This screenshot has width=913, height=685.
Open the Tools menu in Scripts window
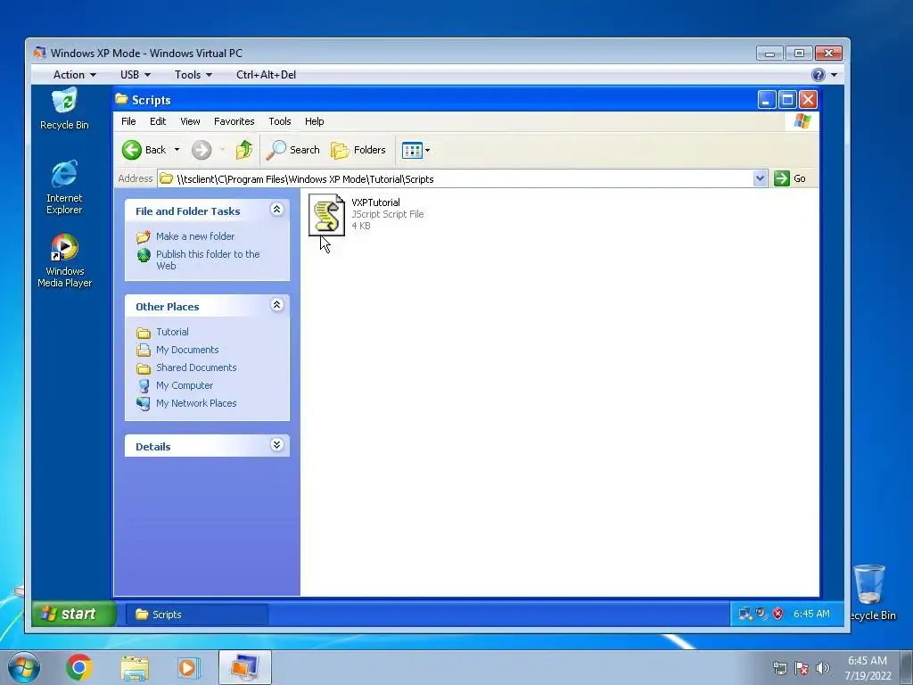pyautogui.click(x=279, y=121)
